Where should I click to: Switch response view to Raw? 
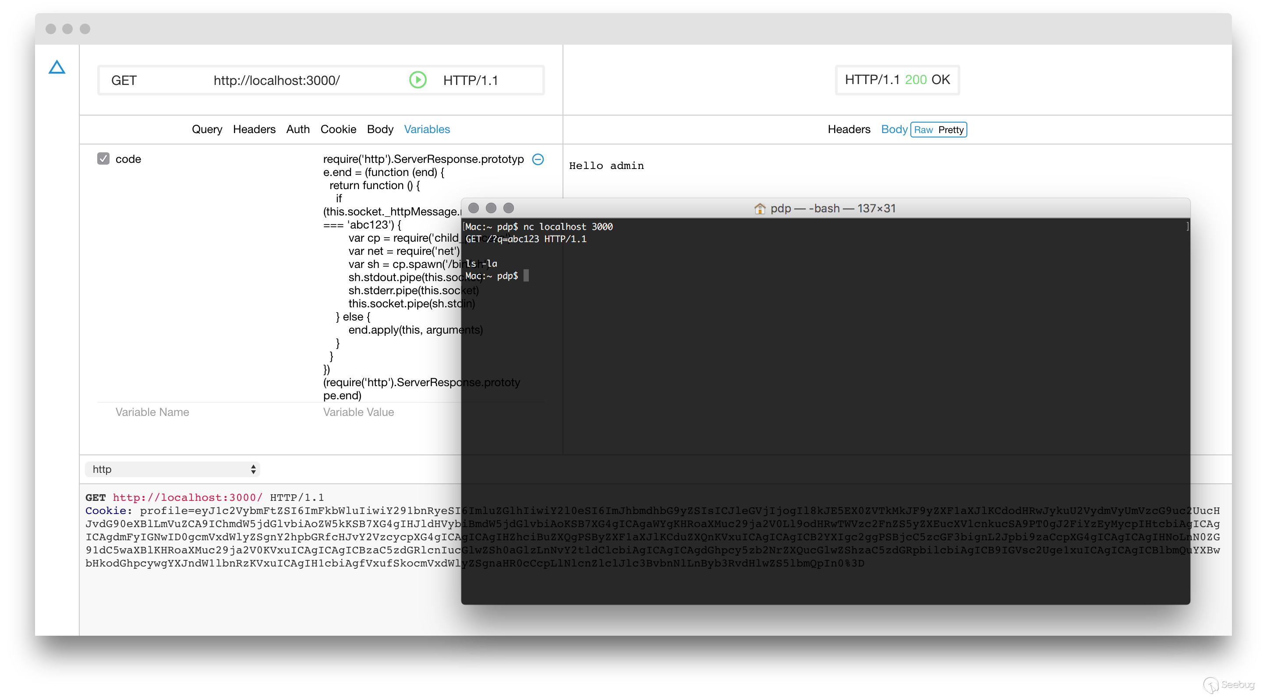[x=923, y=130]
